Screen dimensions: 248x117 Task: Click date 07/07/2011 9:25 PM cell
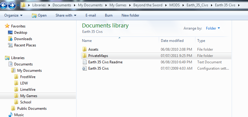(176, 56)
